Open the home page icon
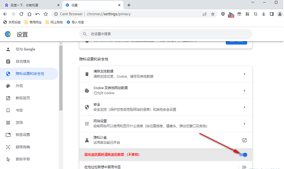Viewport: 284px width, 169px height. tap(29, 14)
